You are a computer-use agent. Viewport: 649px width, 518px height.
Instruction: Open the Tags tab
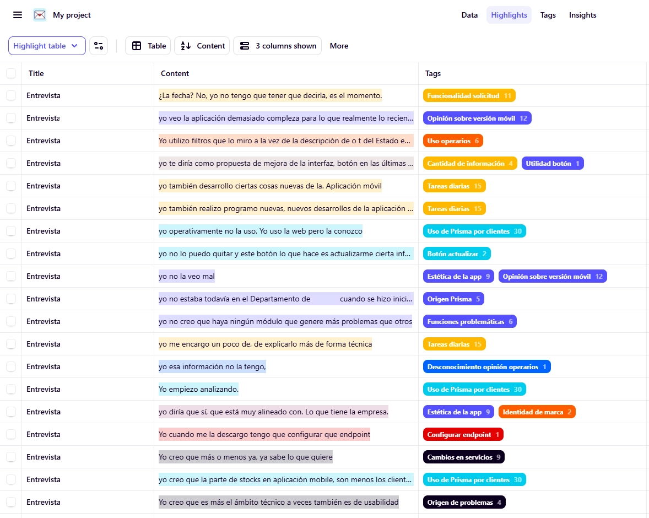click(548, 15)
